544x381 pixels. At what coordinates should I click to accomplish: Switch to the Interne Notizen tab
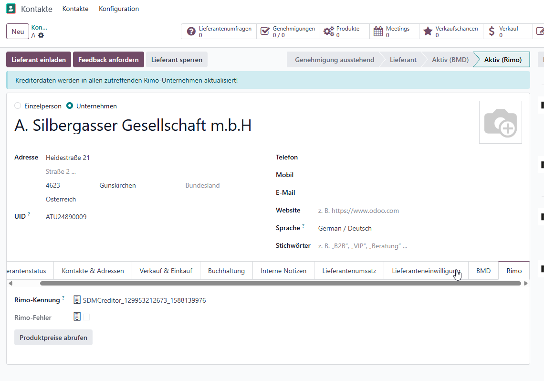(x=283, y=271)
